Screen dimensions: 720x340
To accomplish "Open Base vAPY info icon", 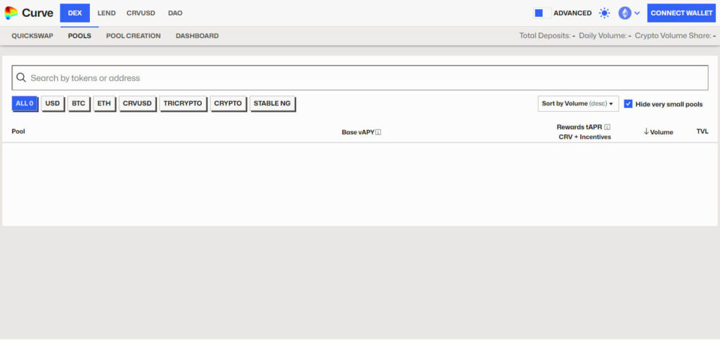I will (378, 132).
